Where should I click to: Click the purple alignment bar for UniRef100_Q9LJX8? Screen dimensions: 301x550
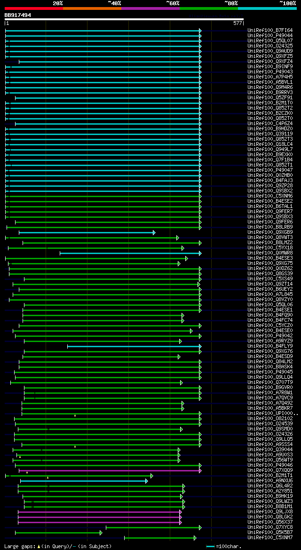pos(100,512)
